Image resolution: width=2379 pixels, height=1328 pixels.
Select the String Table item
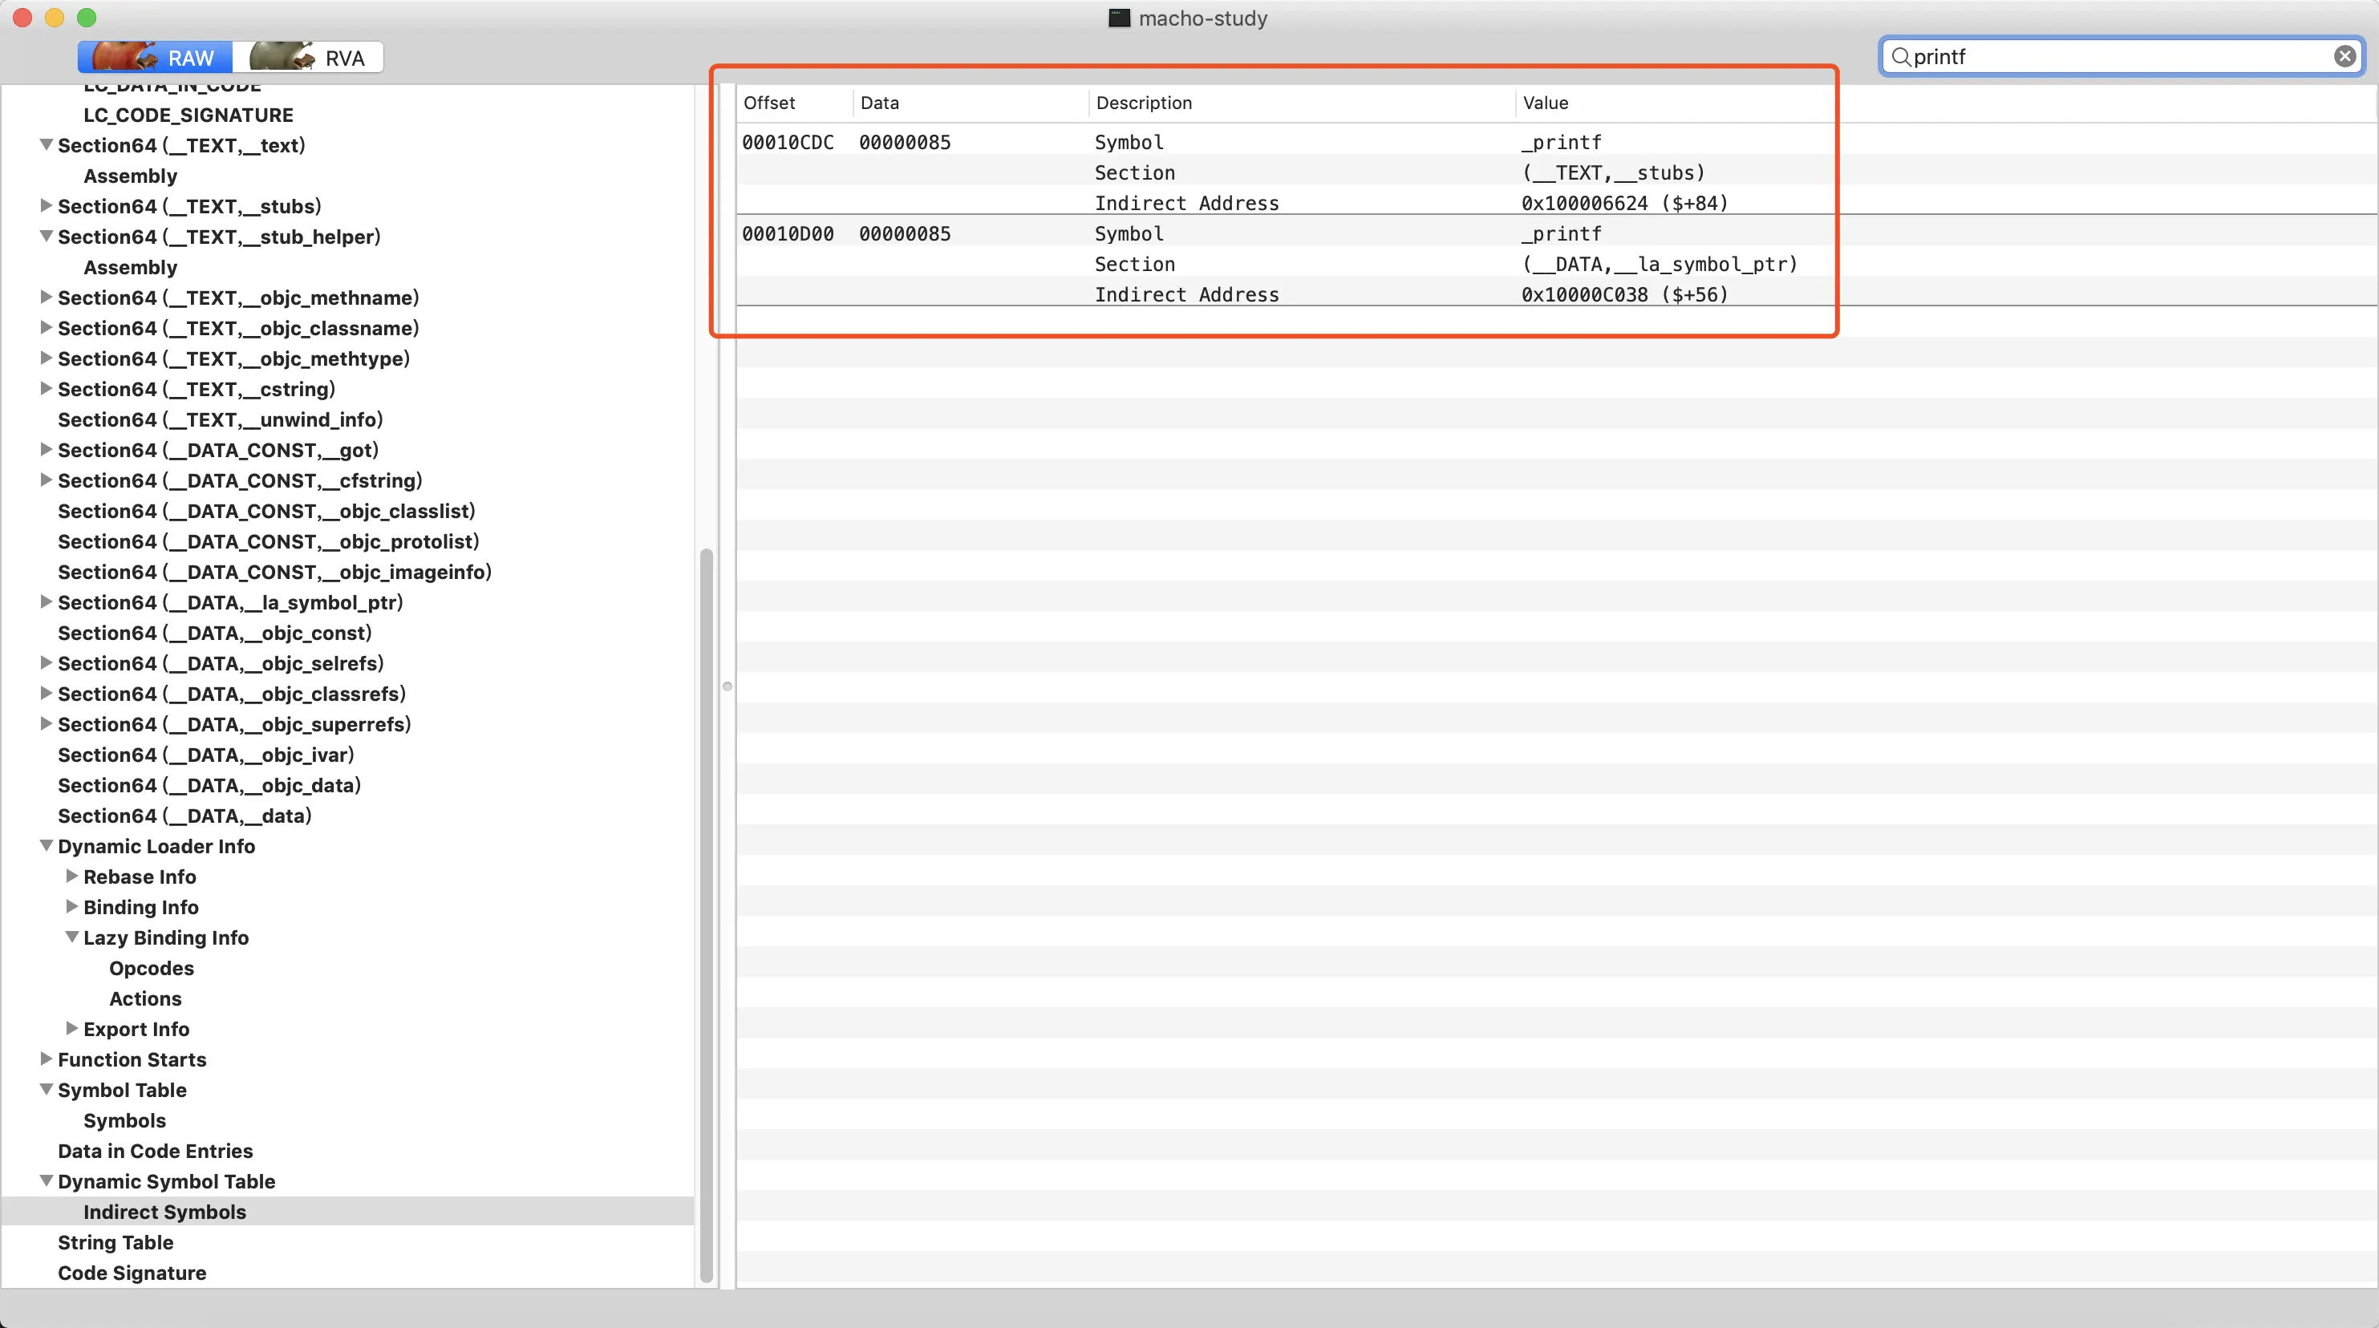pyautogui.click(x=116, y=1242)
